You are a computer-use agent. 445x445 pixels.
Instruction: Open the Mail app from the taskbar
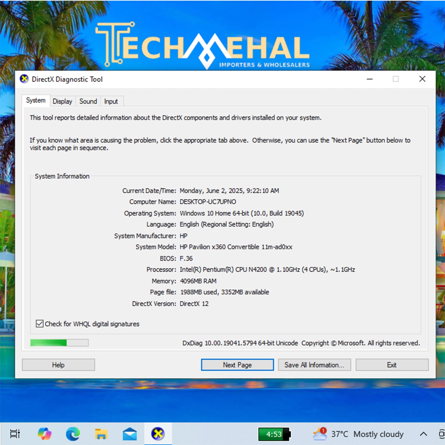point(130,434)
